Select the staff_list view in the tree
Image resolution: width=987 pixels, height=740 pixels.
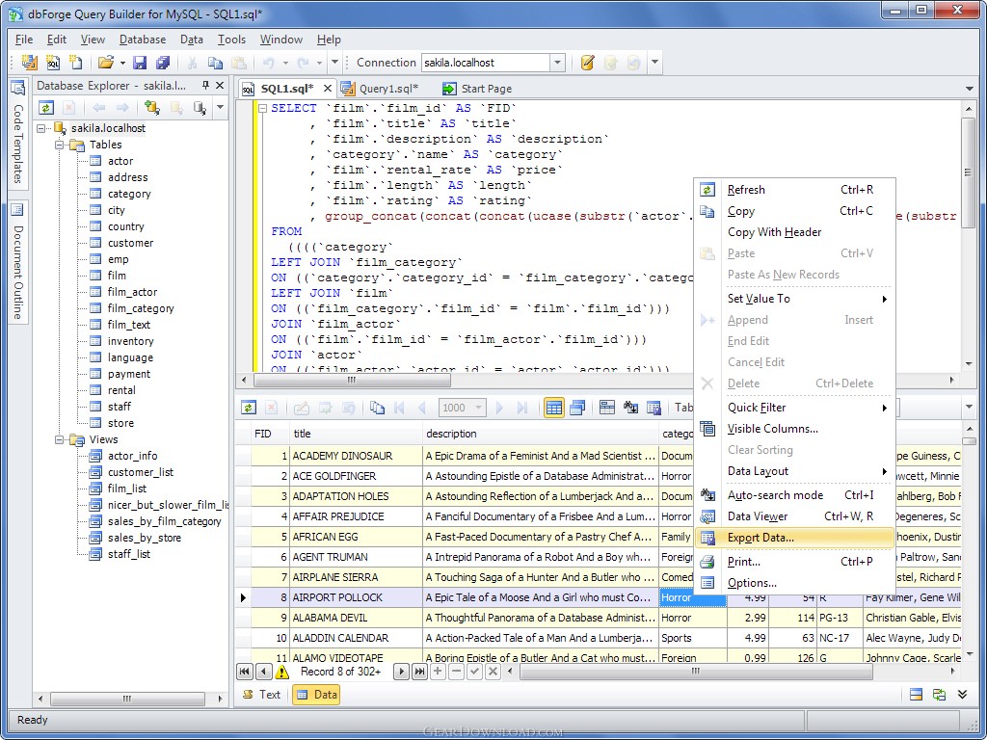pyautogui.click(x=128, y=554)
